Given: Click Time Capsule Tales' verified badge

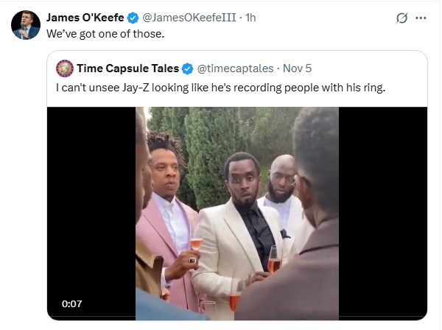Looking at the screenshot, I should [x=188, y=69].
